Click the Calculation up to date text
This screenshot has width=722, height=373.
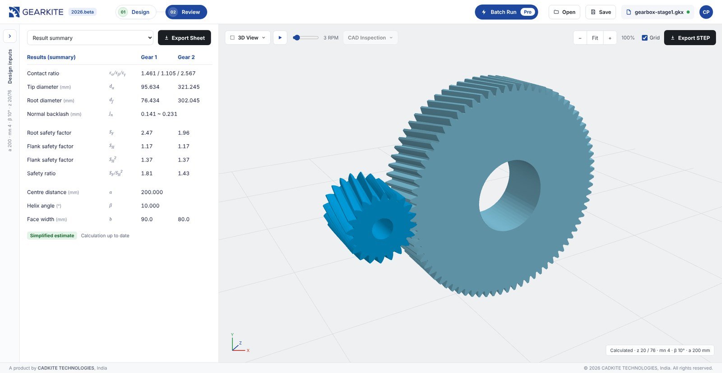coord(105,235)
